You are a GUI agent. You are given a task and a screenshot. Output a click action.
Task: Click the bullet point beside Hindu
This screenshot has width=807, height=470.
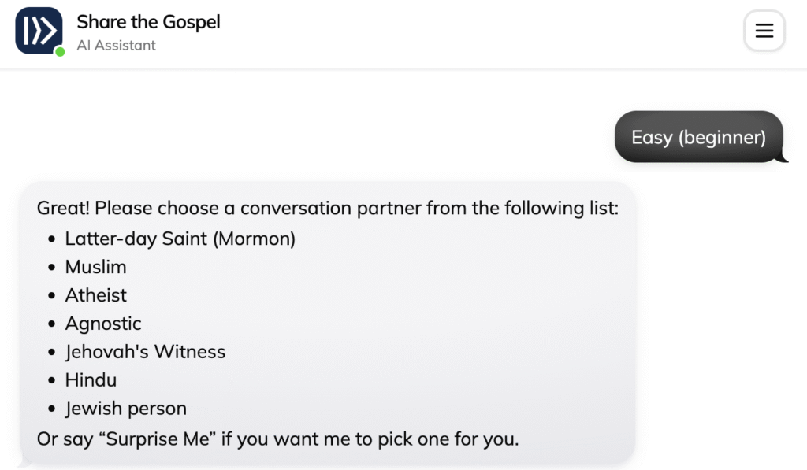[52, 381]
